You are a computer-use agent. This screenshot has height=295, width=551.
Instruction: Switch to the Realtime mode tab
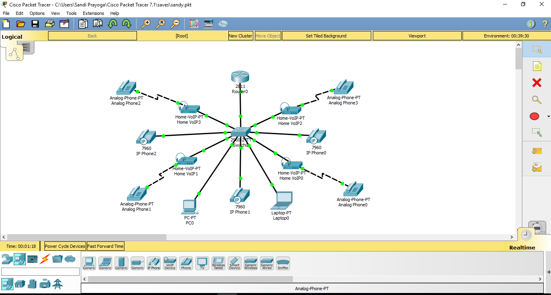click(522, 247)
